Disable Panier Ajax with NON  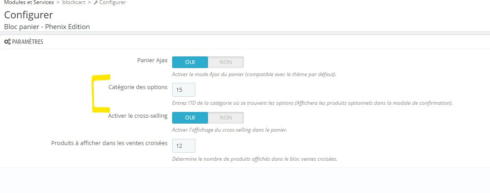tap(225, 62)
